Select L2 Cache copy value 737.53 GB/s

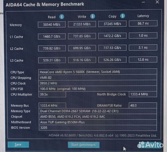point(112,48)
